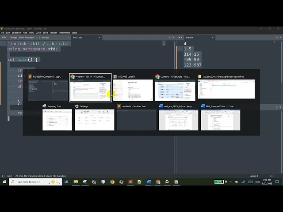Select the lect01.cpp Sublime Text window thumbnail
This screenshot has width=283, height=212.
pyautogui.click(x=48, y=88)
